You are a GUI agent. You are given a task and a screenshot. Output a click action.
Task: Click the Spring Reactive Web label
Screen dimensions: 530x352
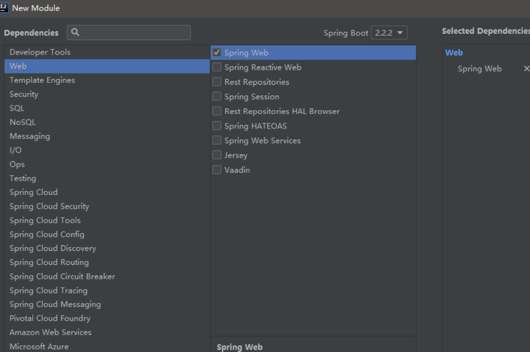pos(263,68)
